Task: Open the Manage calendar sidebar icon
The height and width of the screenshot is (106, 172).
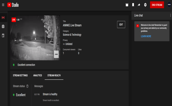Action: [x=3, y=35]
